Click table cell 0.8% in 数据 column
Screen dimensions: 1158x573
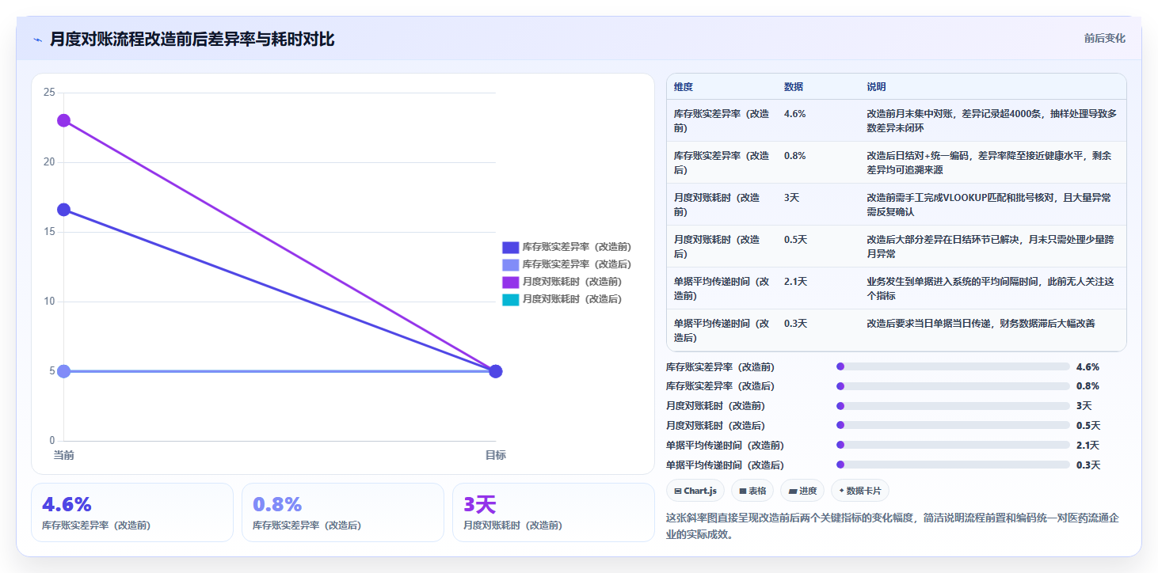tap(794, 156)
